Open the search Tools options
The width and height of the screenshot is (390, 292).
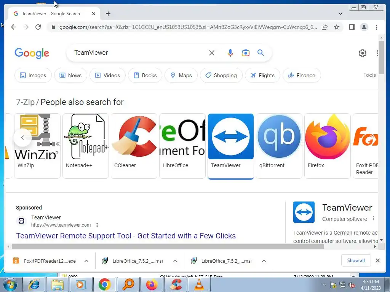coord(369,75)
